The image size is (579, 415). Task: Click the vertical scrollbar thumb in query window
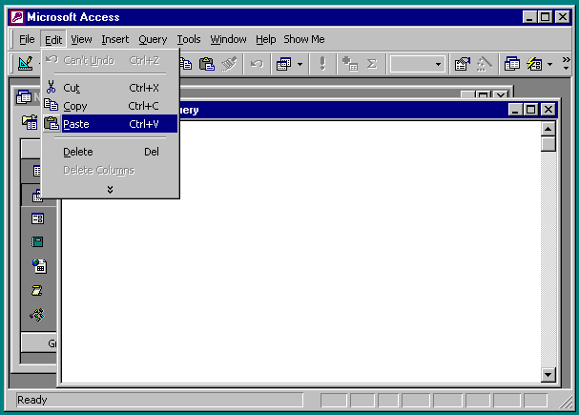(x=548, y=144)
